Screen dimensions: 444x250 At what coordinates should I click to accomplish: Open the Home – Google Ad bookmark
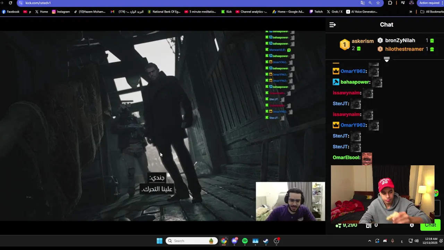(288, 11)
